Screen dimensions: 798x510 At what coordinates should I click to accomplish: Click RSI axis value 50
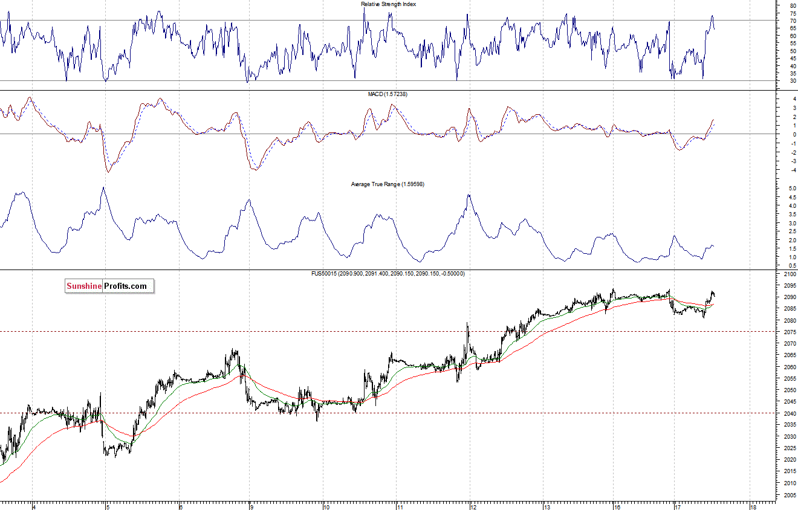point(793,51)
